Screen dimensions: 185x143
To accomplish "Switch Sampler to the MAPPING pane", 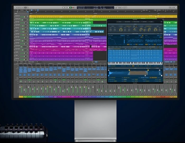I will coord(144,22).
